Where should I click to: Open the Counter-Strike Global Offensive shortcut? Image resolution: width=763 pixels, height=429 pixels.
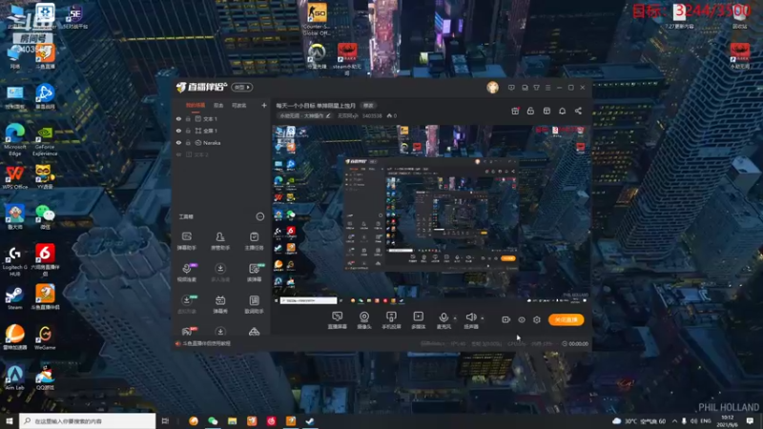(317, 20)
